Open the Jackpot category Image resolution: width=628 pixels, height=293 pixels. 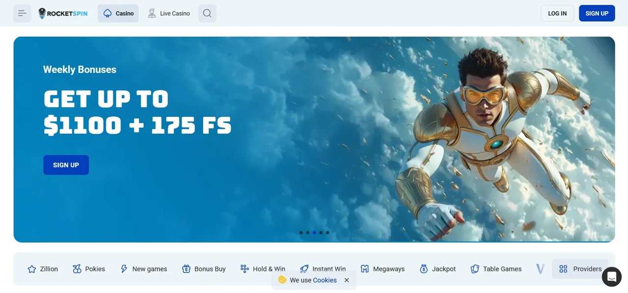[438, 269]
